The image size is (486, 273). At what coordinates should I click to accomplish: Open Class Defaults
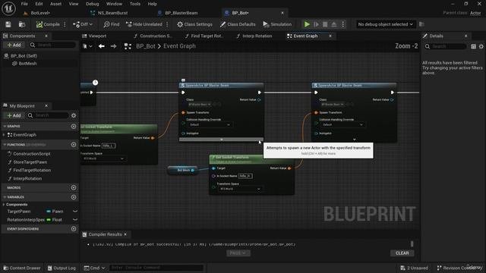pos(238,24)
